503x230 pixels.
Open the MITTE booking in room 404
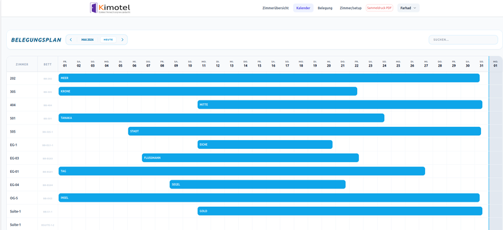pyautogui.click(x=340, y=104)
